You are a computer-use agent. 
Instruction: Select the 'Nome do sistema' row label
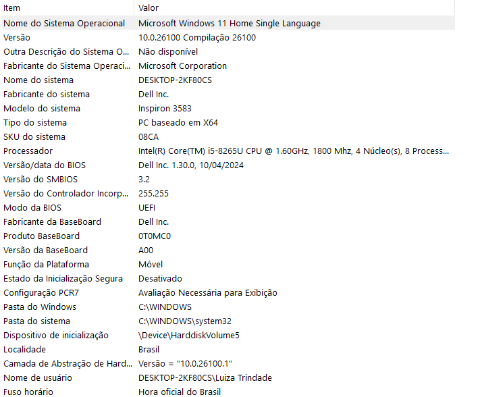click(x=38, y=80)
